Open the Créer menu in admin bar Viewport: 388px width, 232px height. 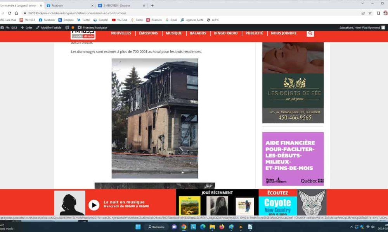click(27, 27)
